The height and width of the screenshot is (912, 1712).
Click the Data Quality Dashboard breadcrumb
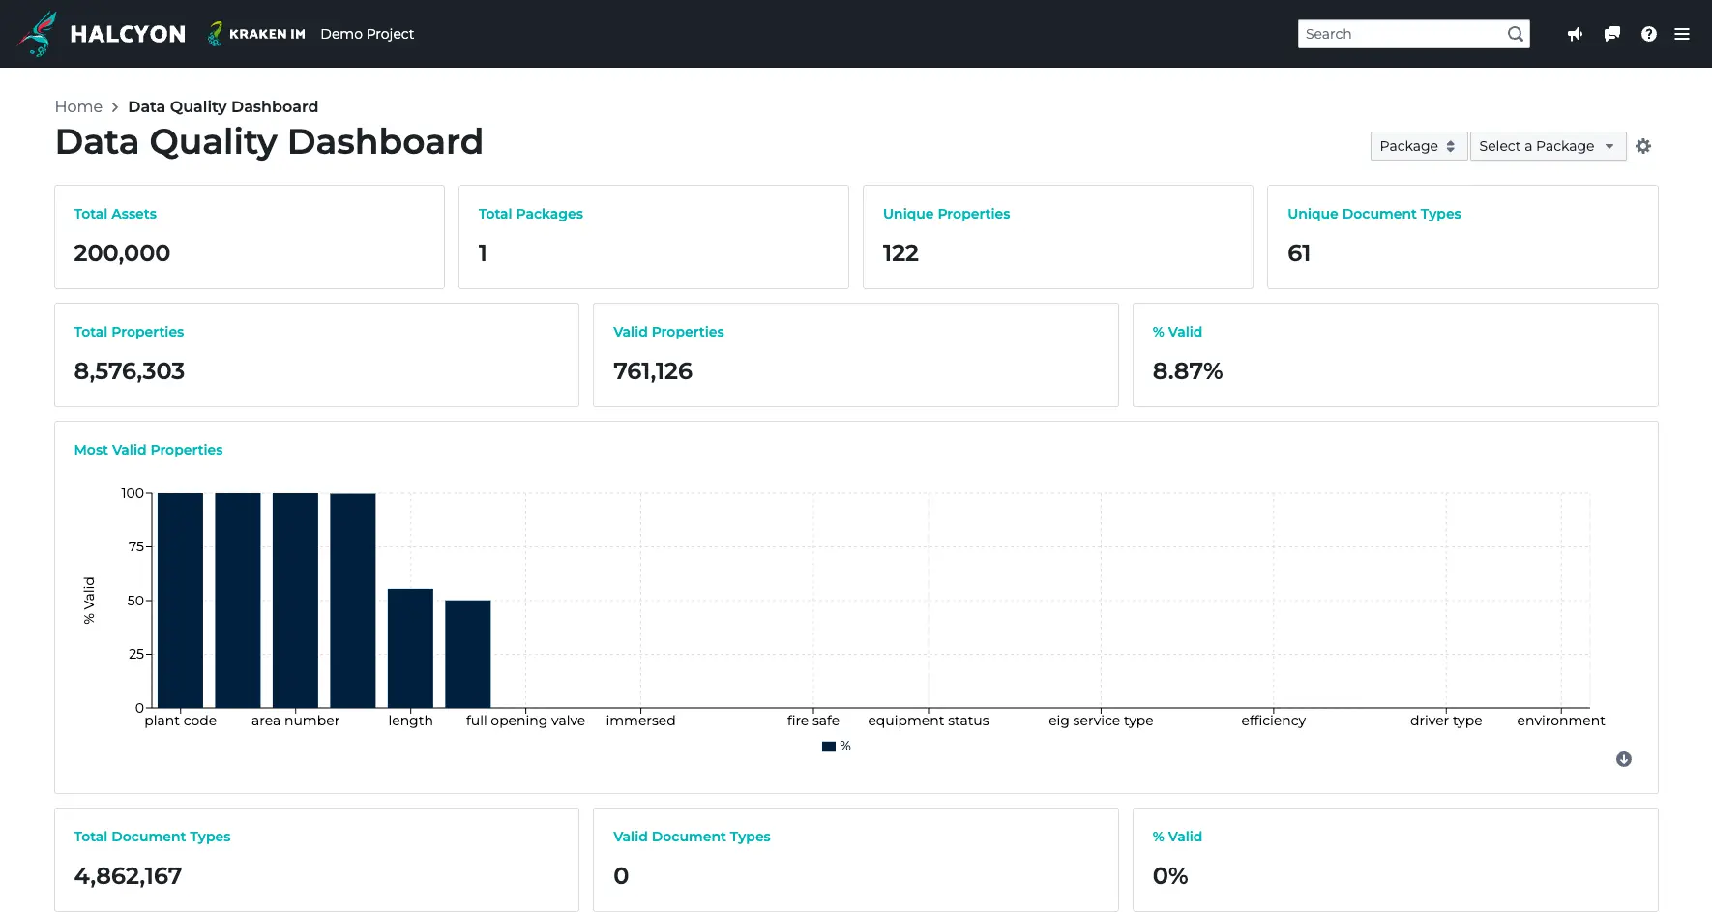pyautogui.click(x=222, y=106)
